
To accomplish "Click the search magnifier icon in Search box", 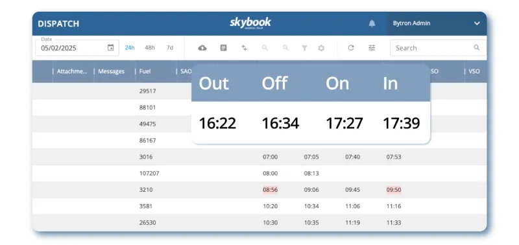I will (477, 47).
